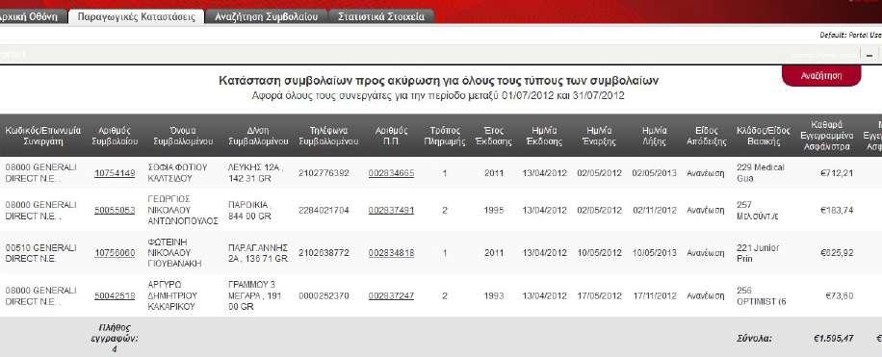Click the Έτος Έκδοσης column header

click(x=494, y=136)
